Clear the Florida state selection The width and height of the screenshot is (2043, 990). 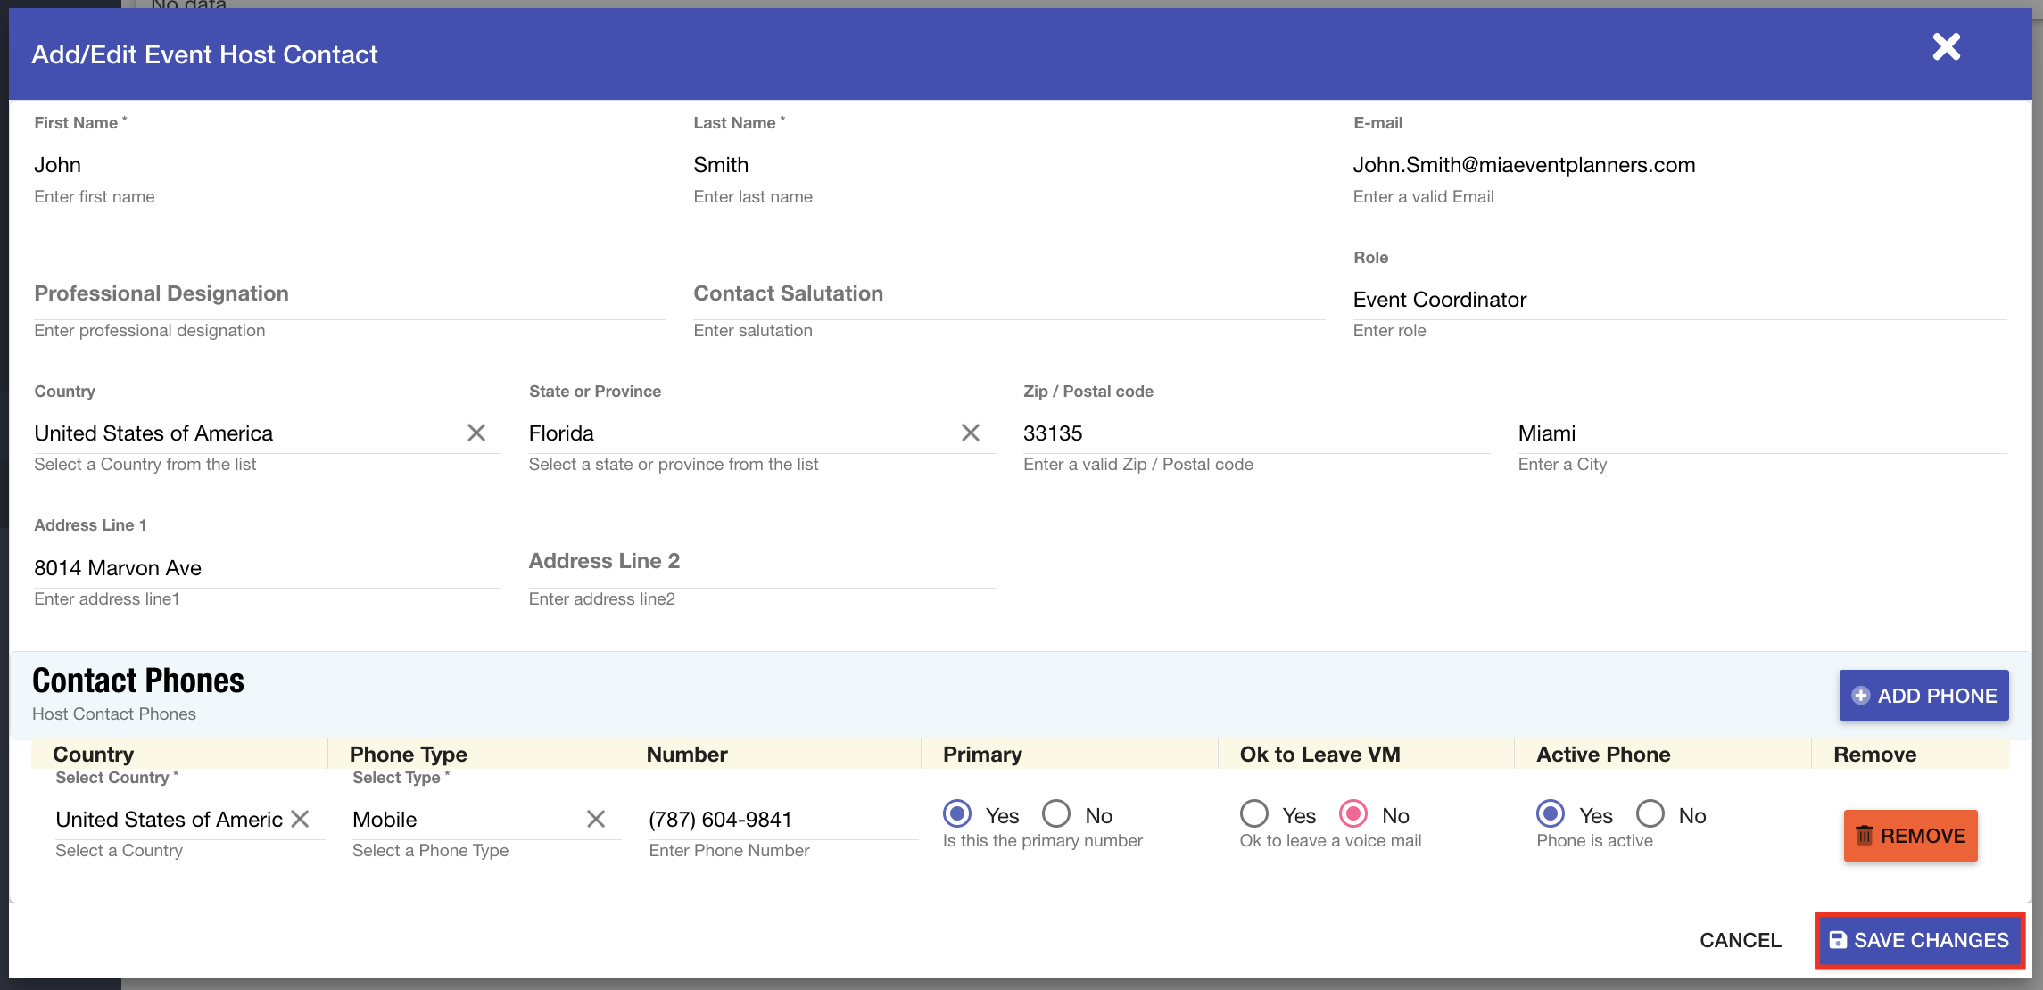coord(971,433)
